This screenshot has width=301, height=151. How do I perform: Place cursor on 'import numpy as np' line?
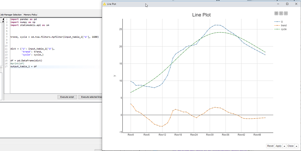click(23, 22)
